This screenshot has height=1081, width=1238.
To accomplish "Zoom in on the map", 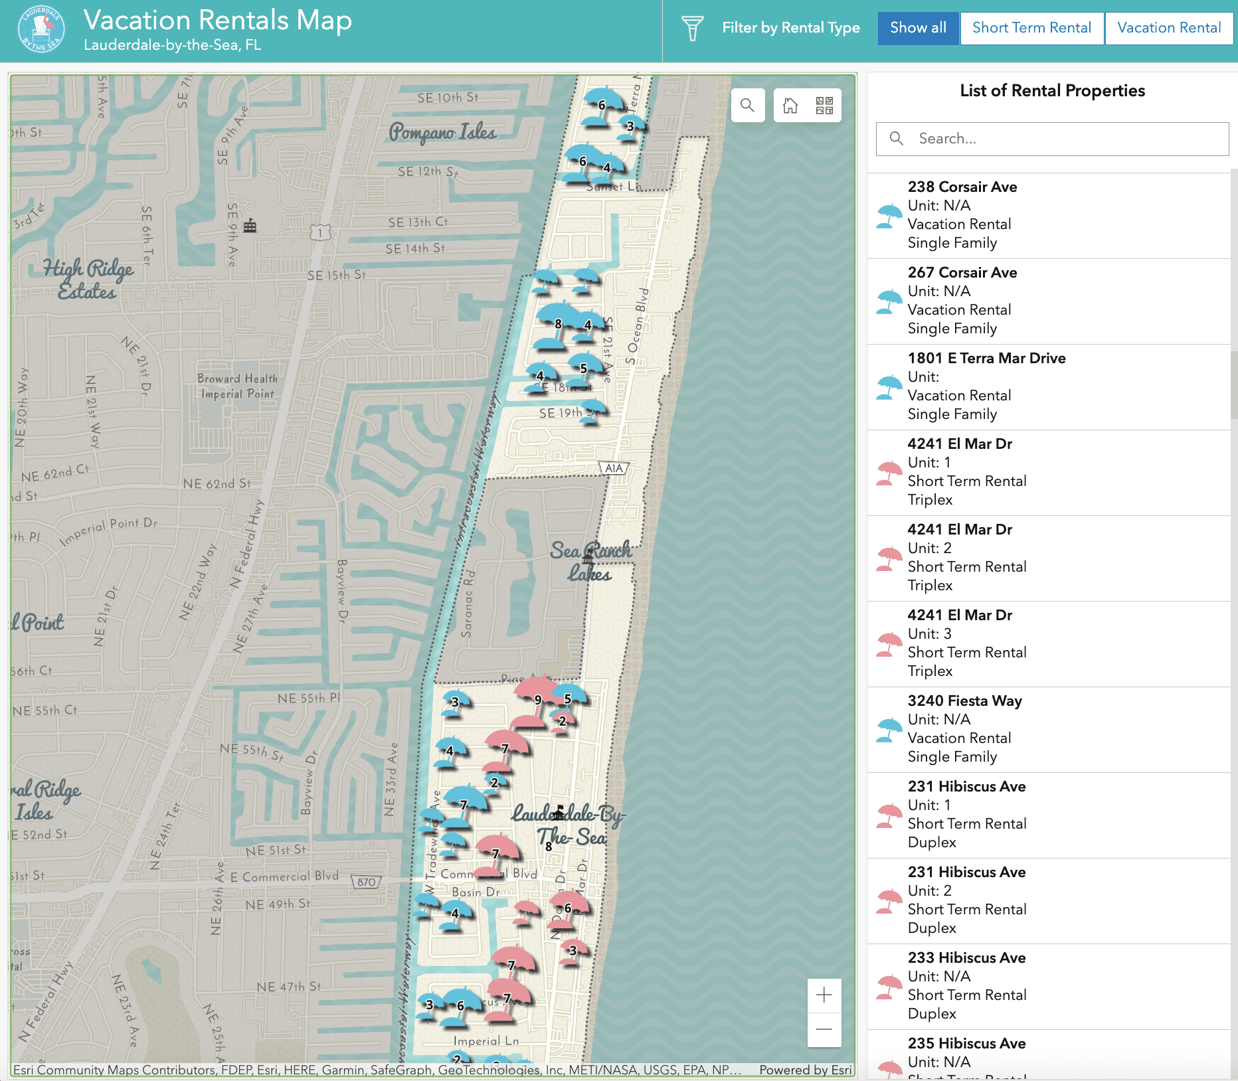I will [x=824, y=995].
